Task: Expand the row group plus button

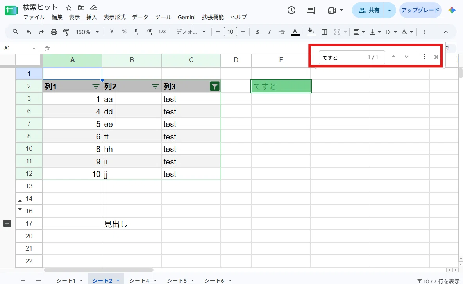Action: (x=7, y=223)
